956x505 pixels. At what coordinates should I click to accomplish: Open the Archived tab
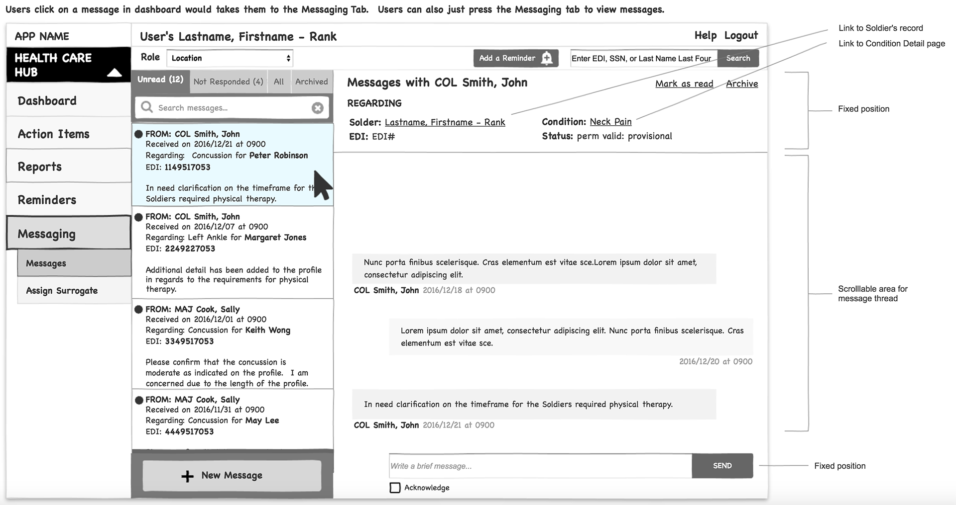(312, 82)
